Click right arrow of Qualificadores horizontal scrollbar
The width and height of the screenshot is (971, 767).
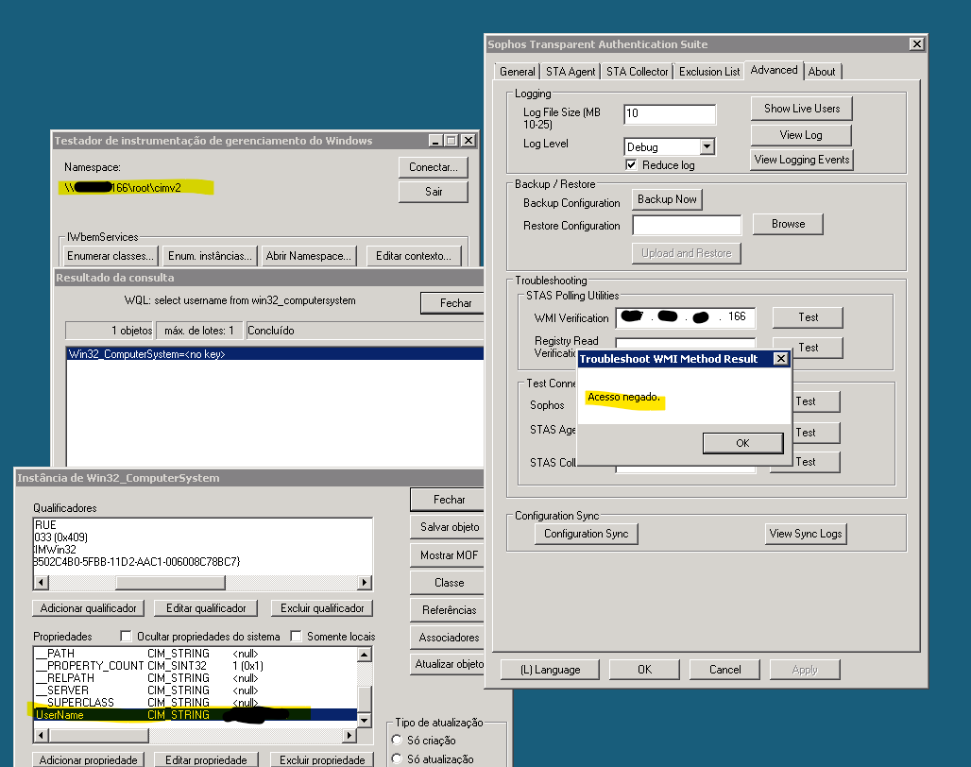click(x=365, y=583)
